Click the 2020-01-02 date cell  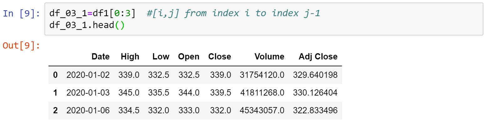click(x=88, y=75)
